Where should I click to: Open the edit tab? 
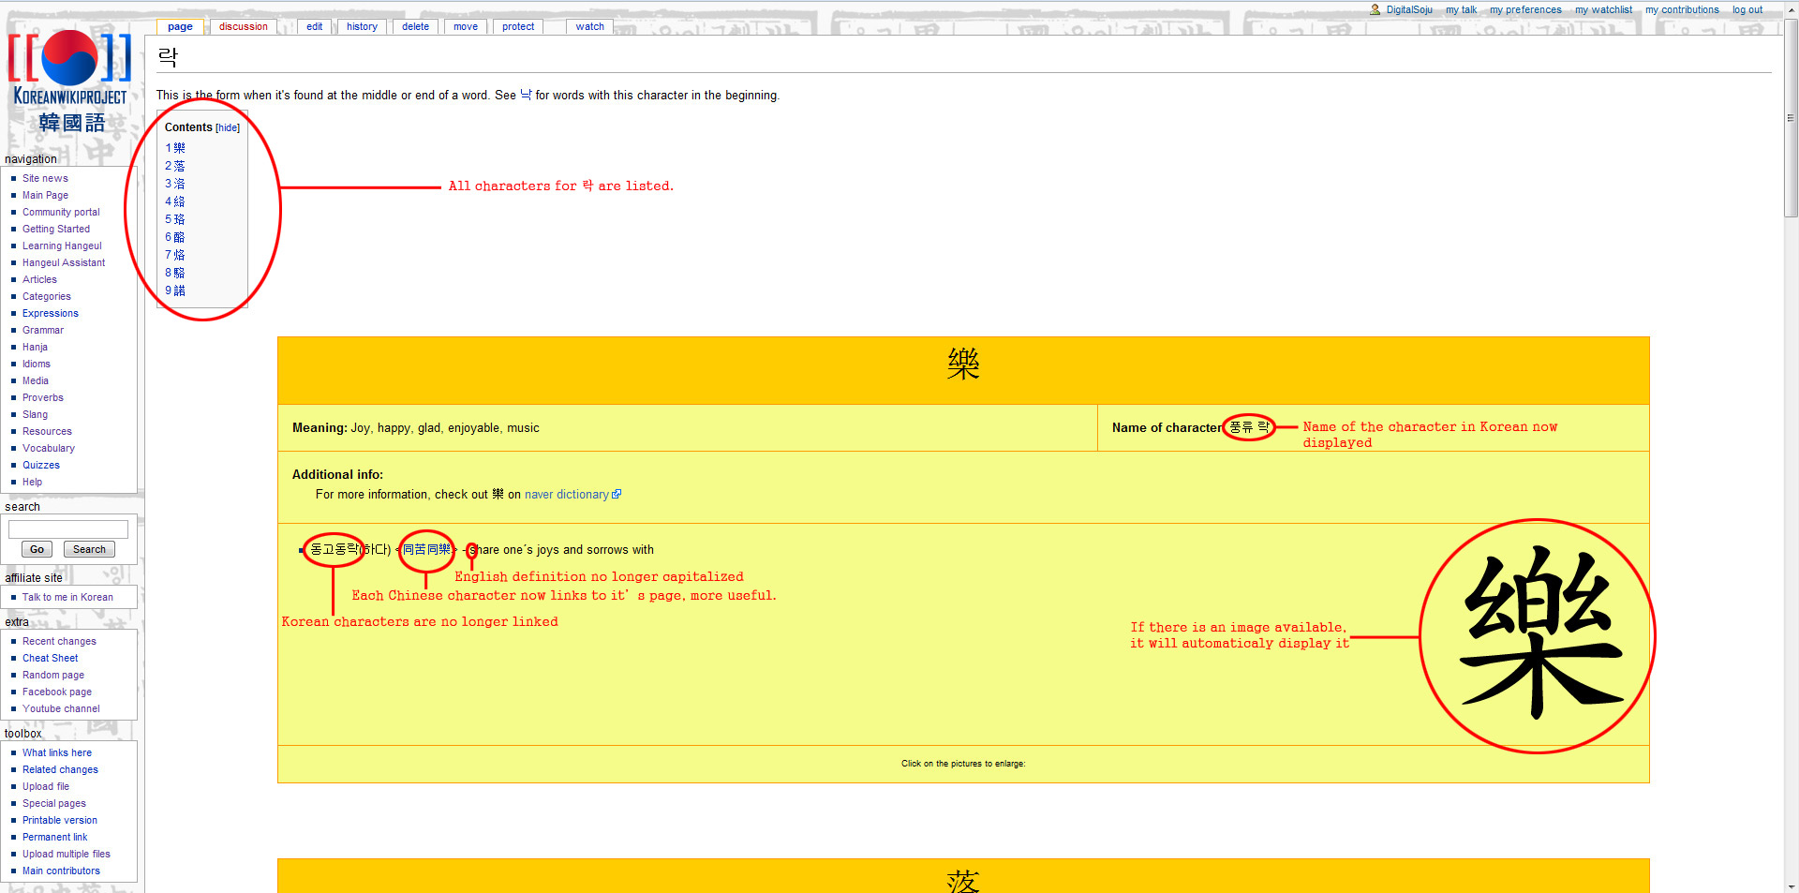click(x=314, y=27)
